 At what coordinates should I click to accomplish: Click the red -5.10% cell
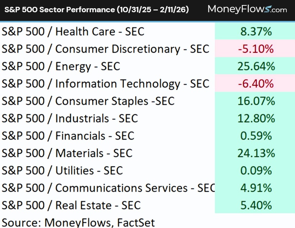[256, 49]
